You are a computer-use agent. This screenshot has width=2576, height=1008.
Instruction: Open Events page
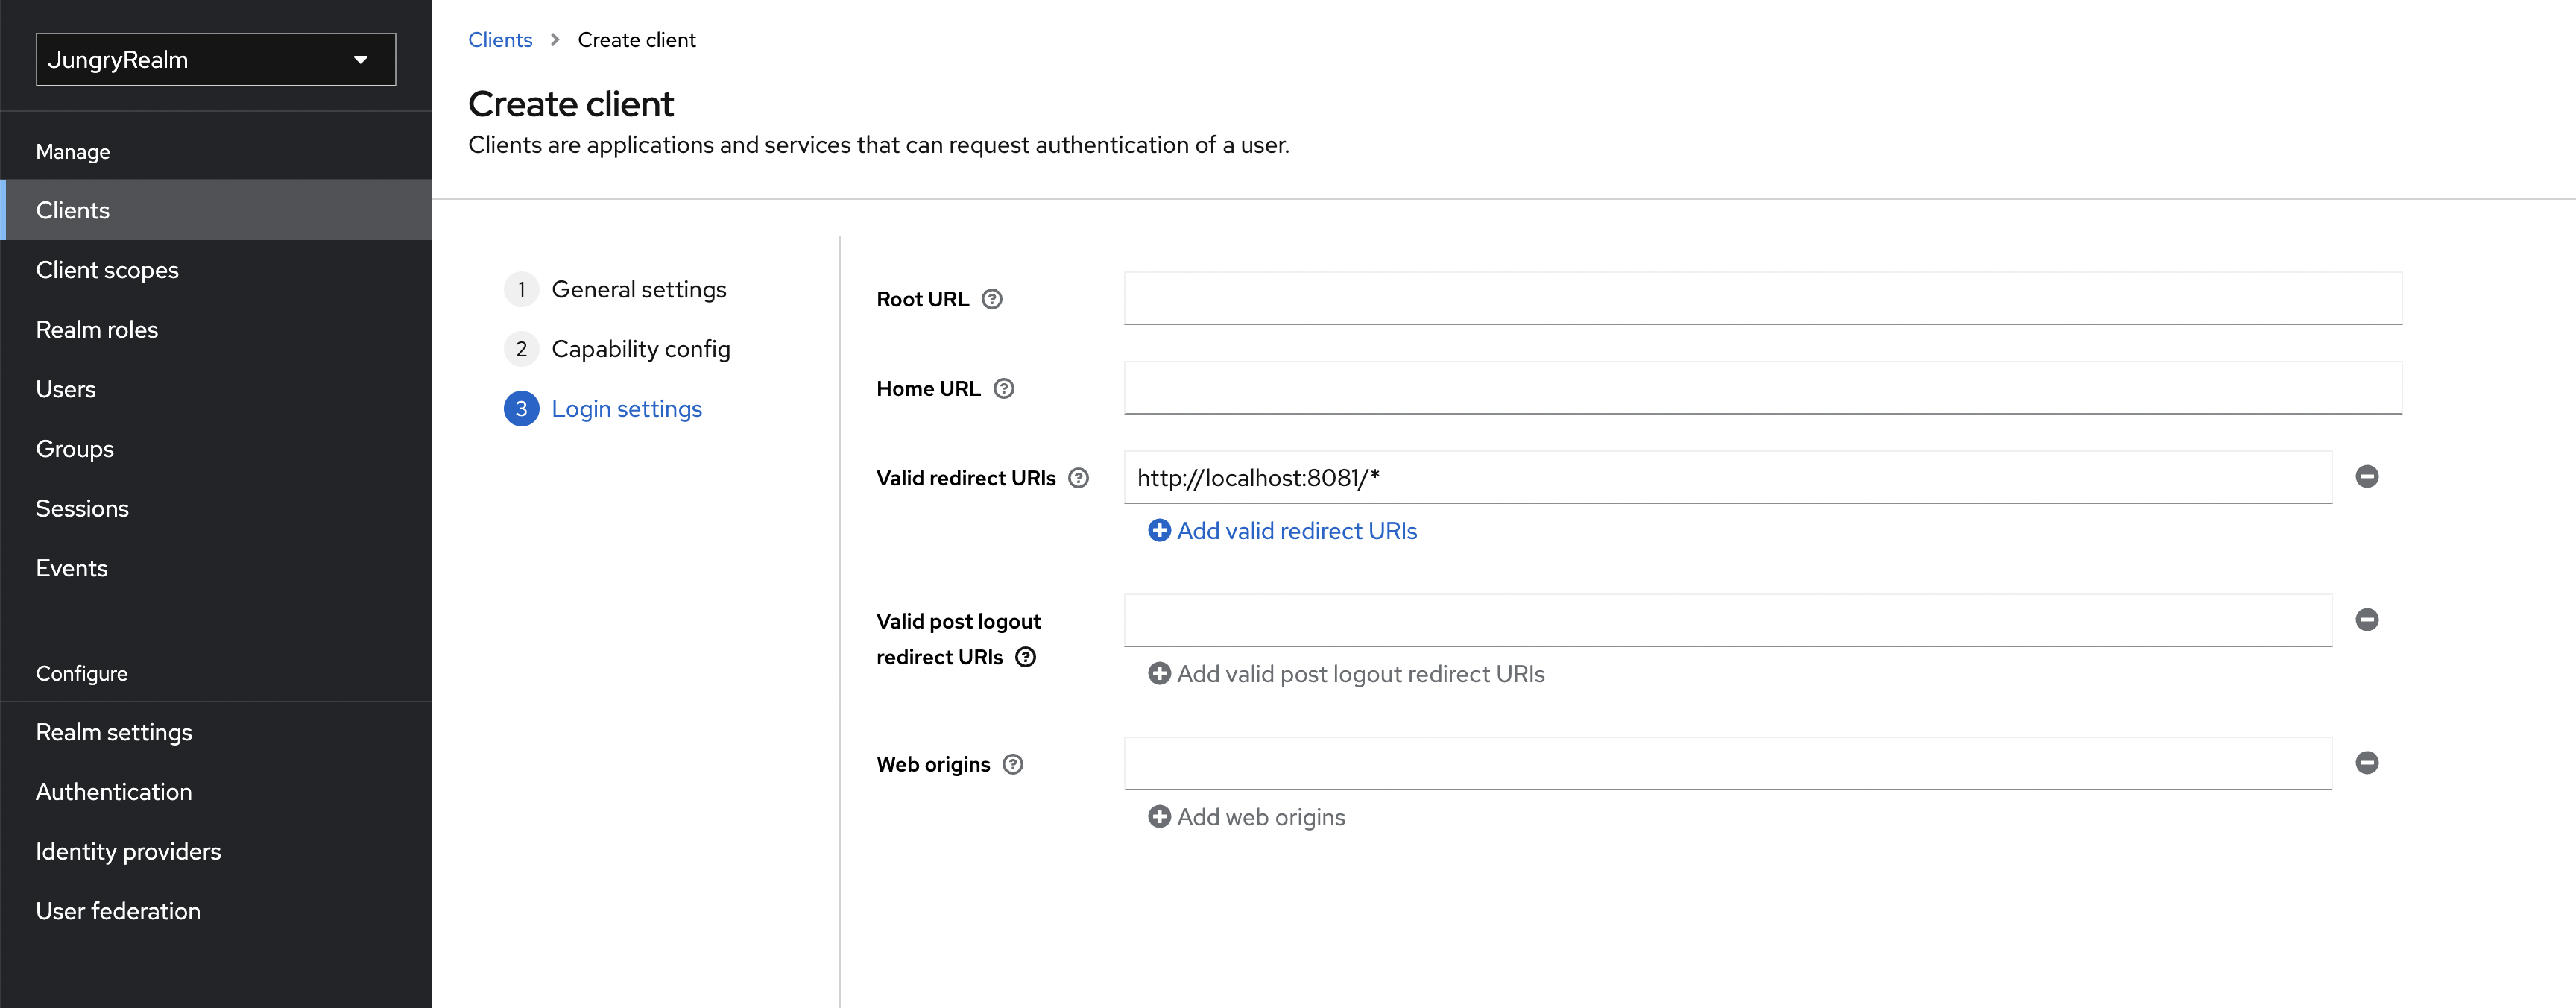[x=216, y=568]
